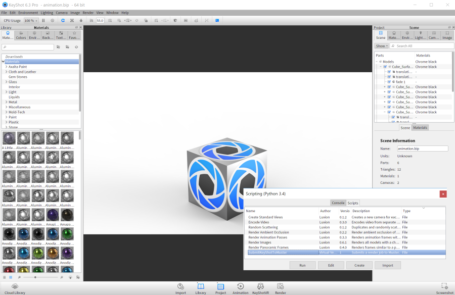Click the perspective icon left of 55.0
The width and height of the screenshot is (455, 295).
click(x=92, y=21)
